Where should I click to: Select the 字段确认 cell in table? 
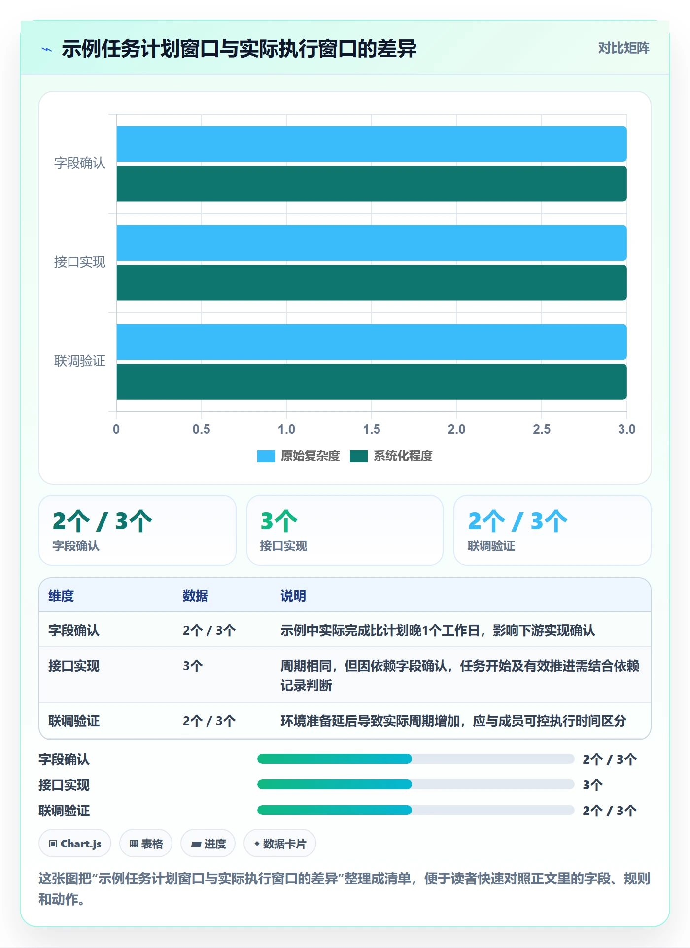click(74, 630)
